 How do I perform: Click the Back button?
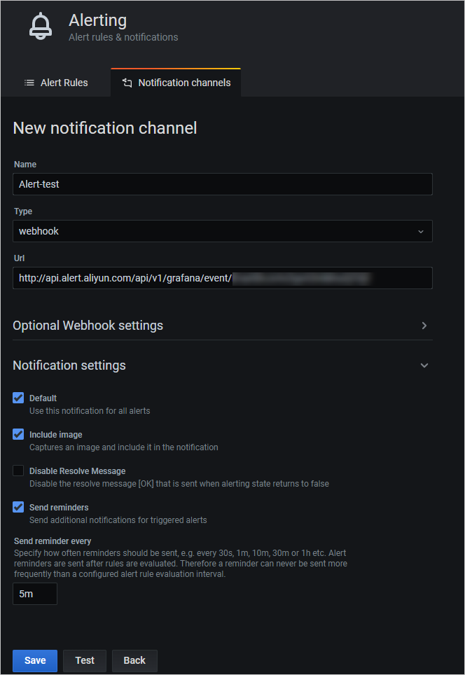134,660
